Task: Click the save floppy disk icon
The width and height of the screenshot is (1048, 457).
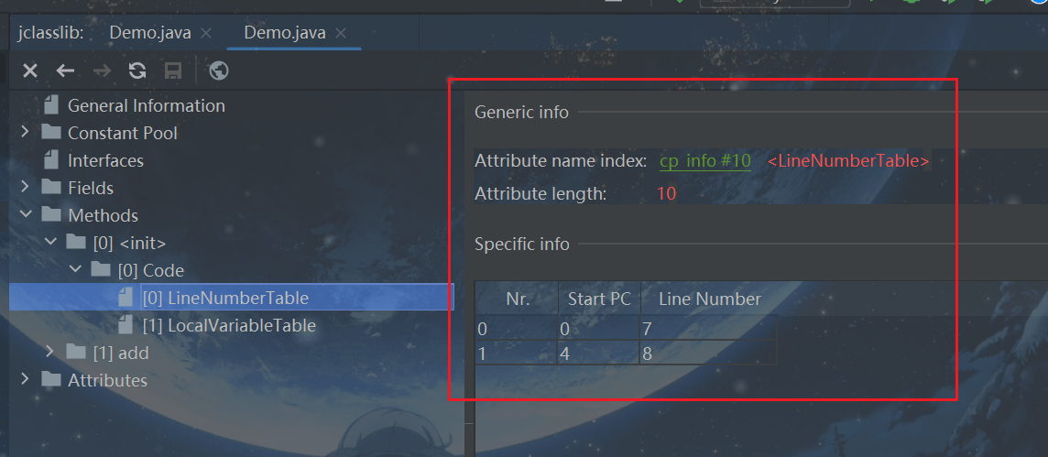Action: [172, 71]
